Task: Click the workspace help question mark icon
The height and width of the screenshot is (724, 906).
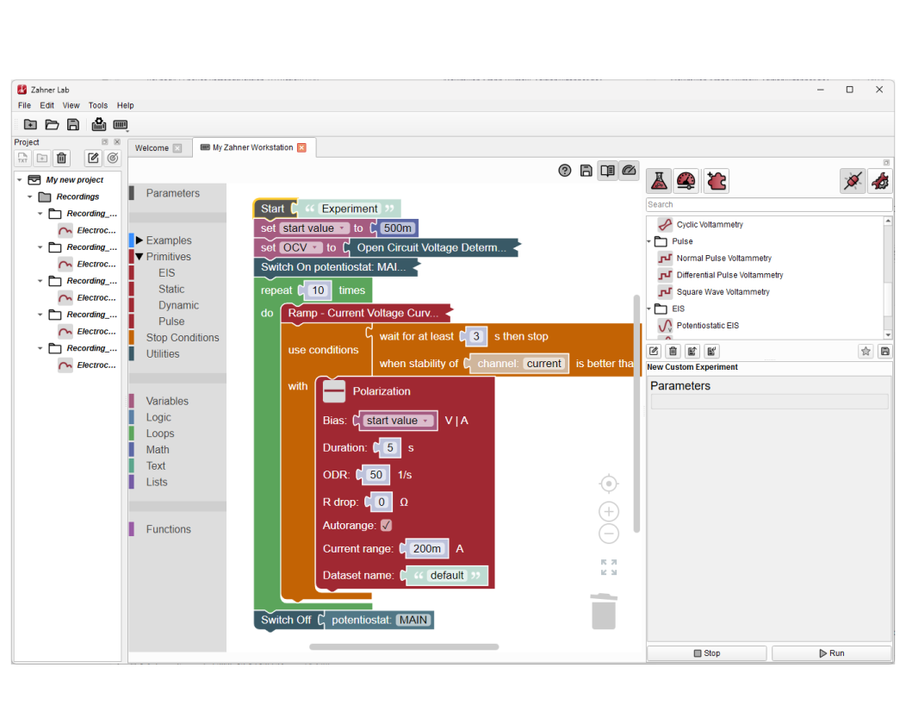Action: pos(565,171)
